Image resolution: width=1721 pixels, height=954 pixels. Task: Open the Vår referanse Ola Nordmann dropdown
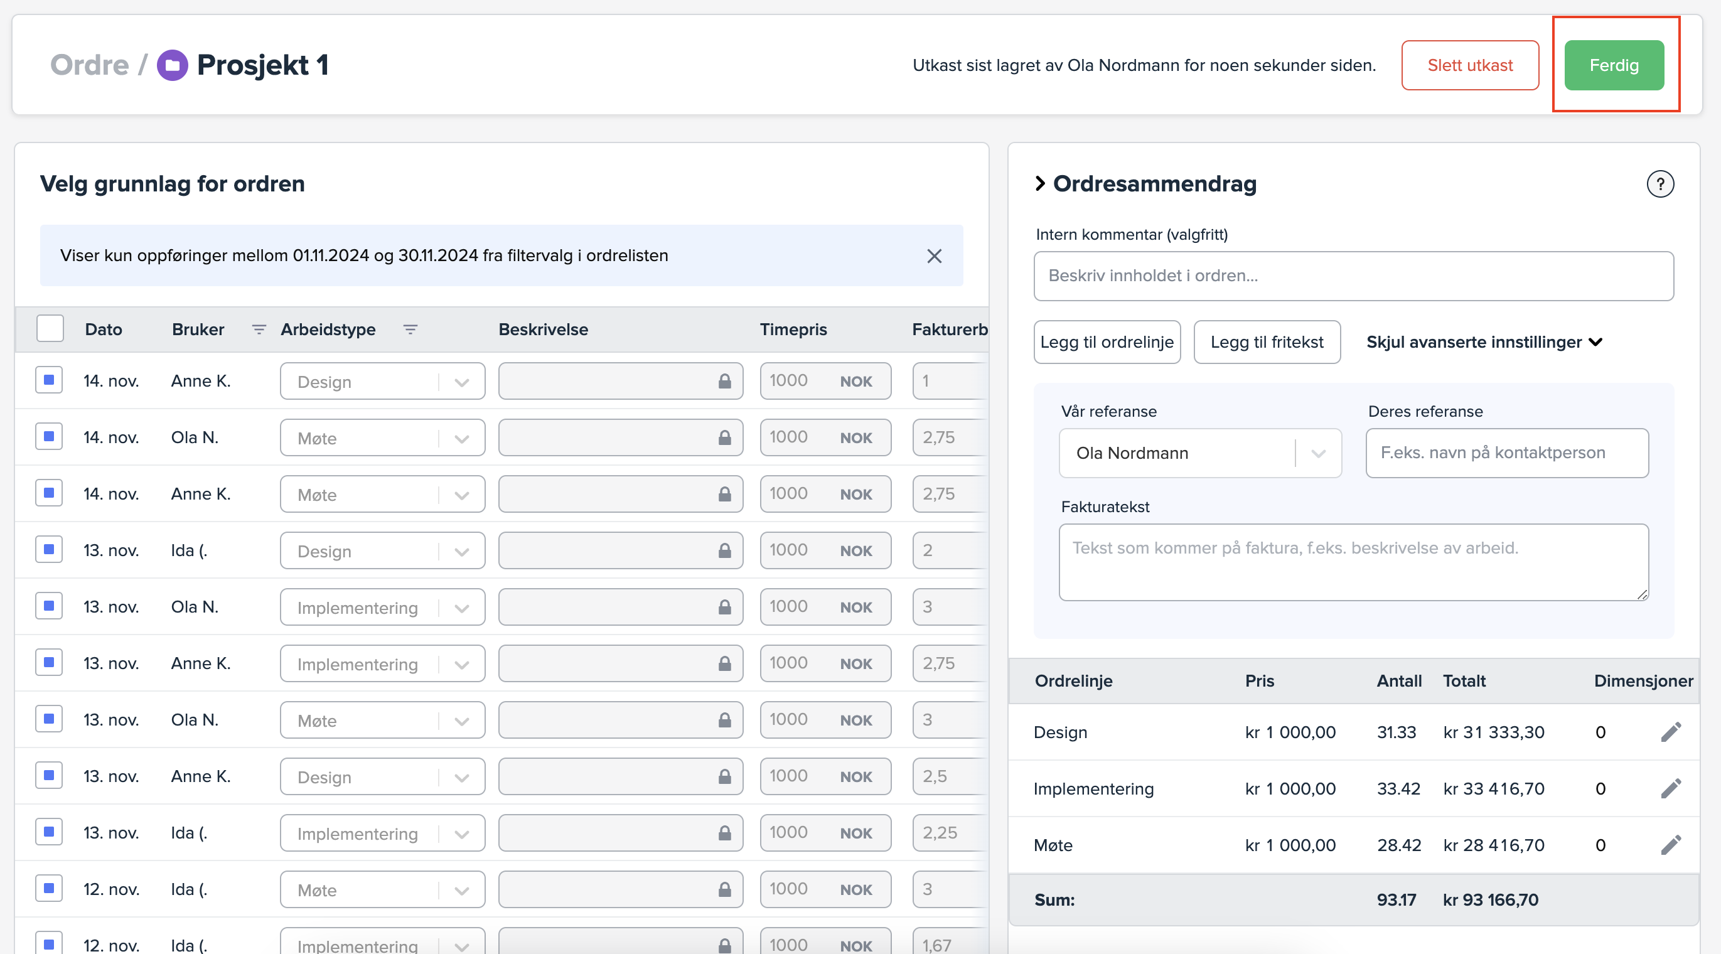[x=1200, y=453]
